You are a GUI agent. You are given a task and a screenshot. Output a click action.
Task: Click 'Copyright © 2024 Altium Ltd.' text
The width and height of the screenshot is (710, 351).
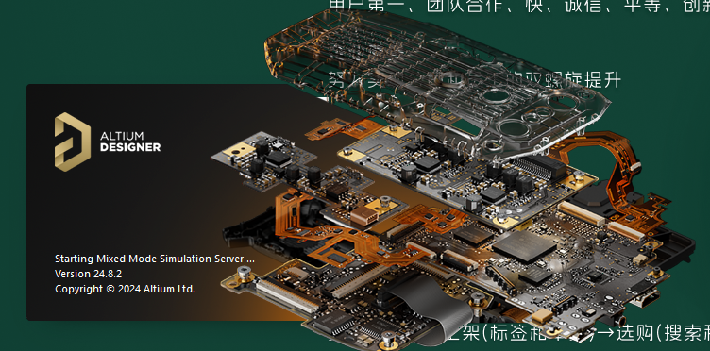pos(125,289)
